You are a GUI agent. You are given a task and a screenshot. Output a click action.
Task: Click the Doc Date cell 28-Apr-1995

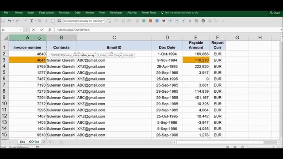[167, 66]
